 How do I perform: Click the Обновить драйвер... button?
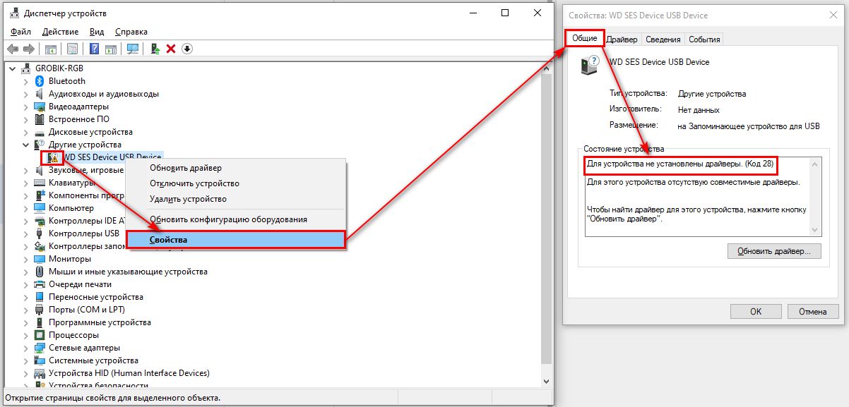(774, 251)
